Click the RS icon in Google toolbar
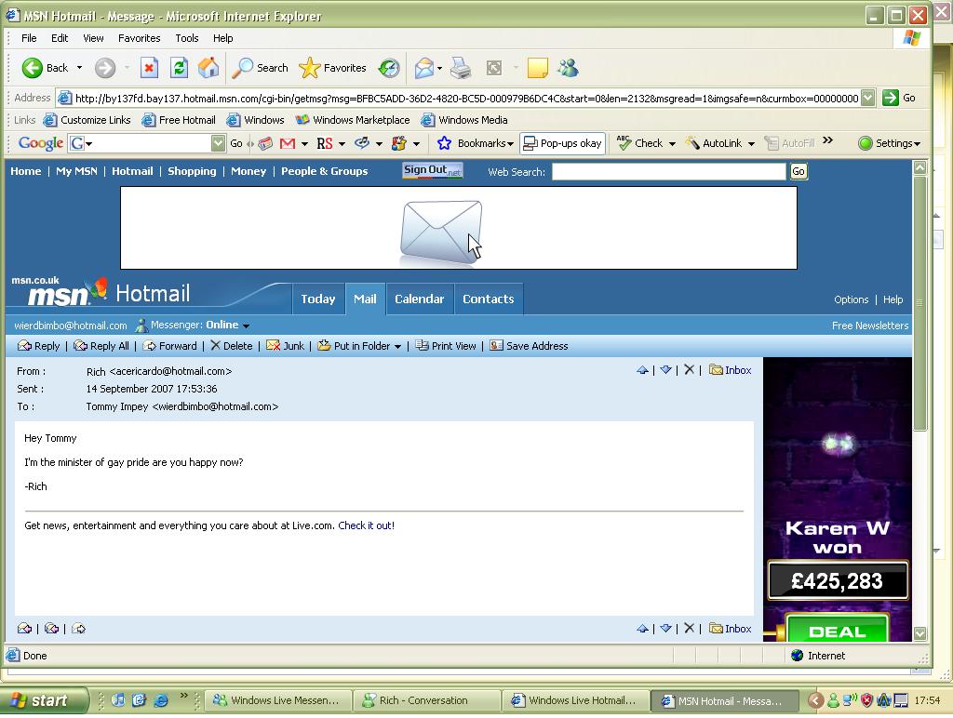 click(325, 143)
